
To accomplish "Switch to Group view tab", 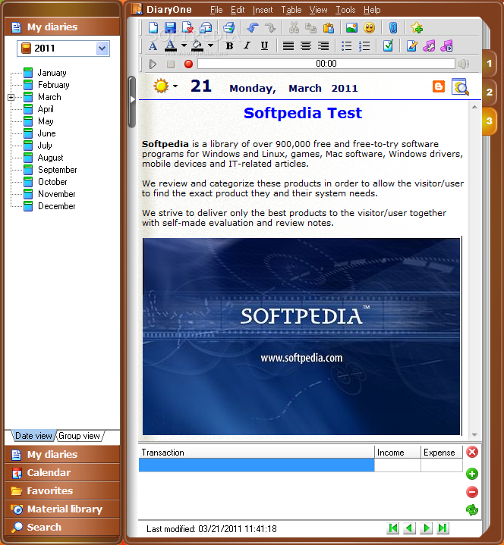I will (80, 436).
